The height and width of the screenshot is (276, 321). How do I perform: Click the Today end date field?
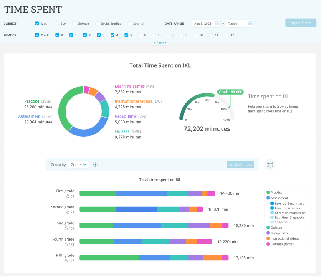[240, 23]
